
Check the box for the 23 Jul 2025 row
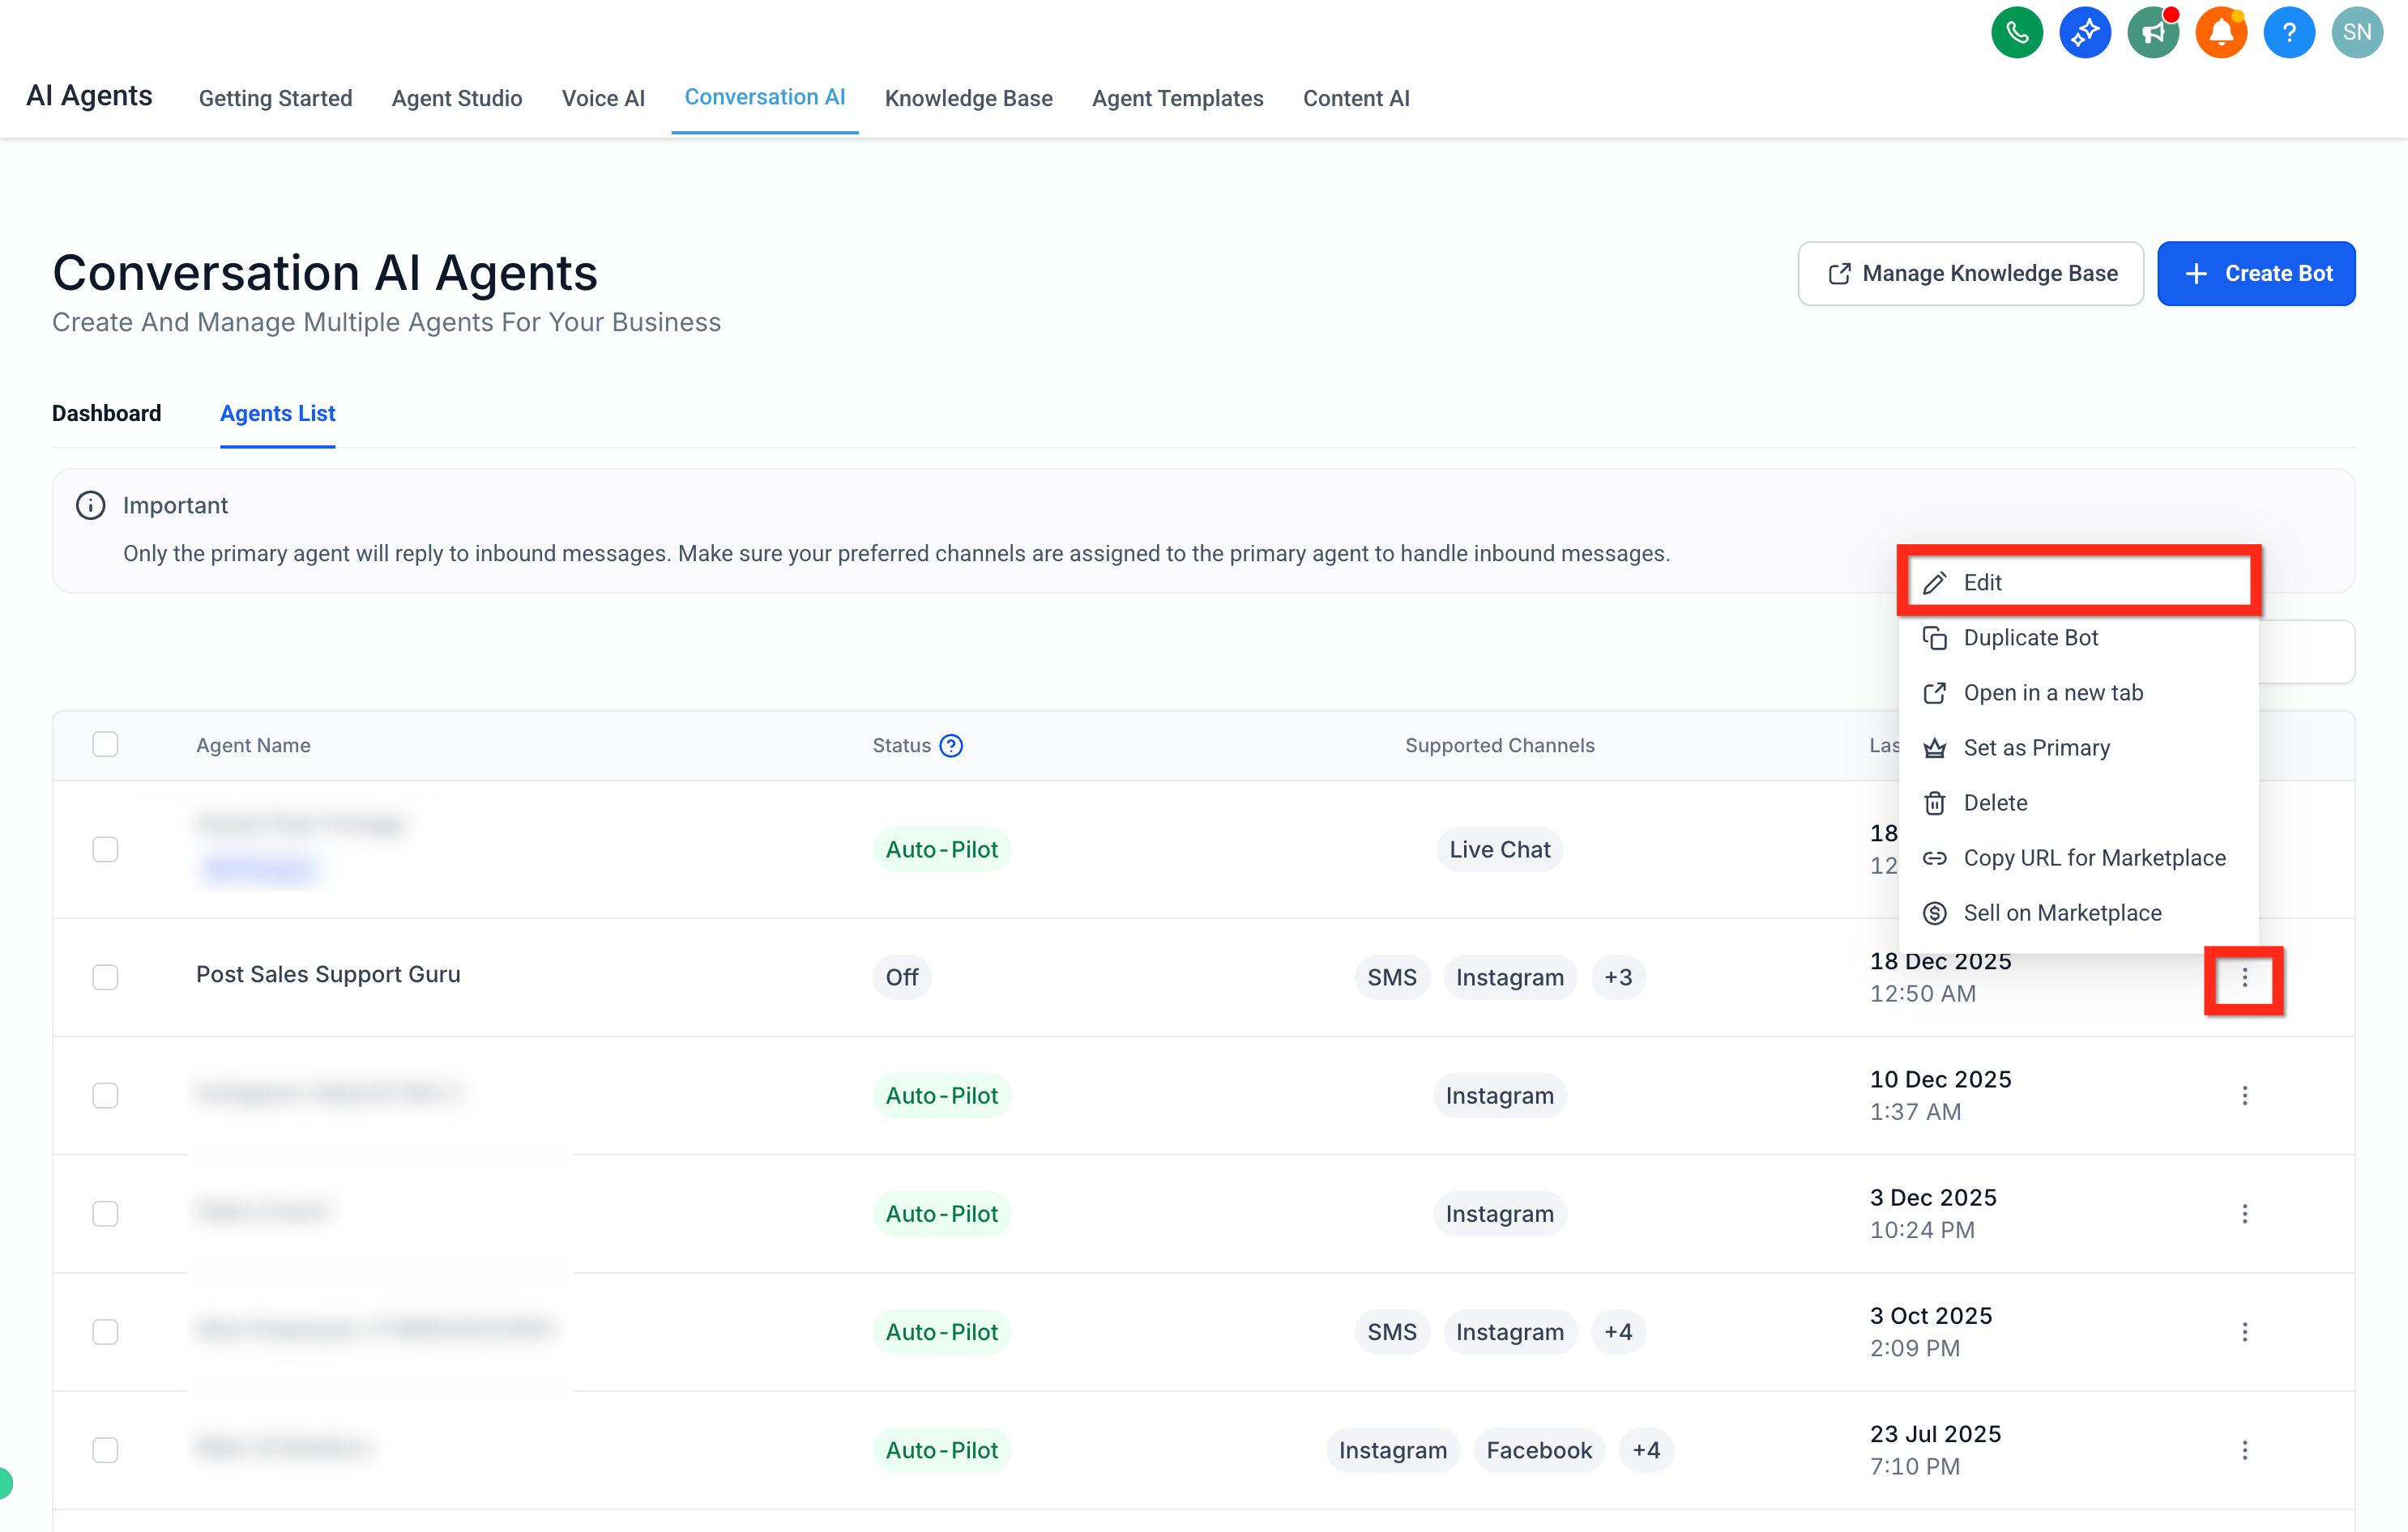(x=105, y=1449)
